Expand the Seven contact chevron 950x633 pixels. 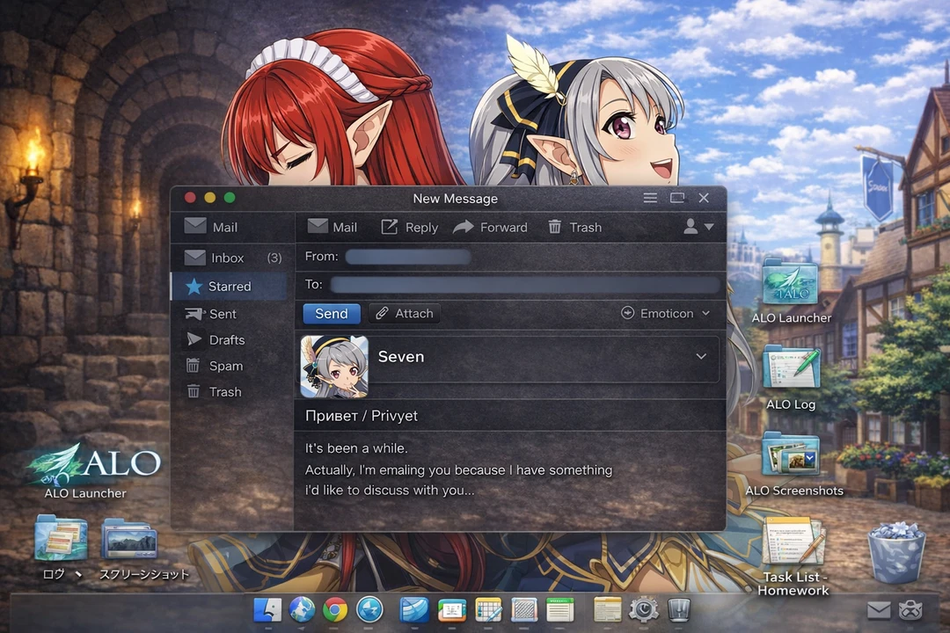701,356
